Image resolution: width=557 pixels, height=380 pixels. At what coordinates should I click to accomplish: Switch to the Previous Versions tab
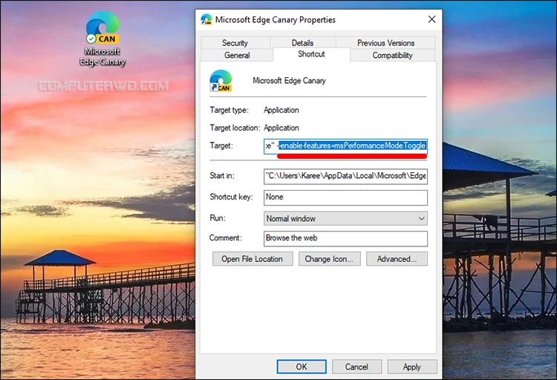pyautogui.click(x=385, y=42)
